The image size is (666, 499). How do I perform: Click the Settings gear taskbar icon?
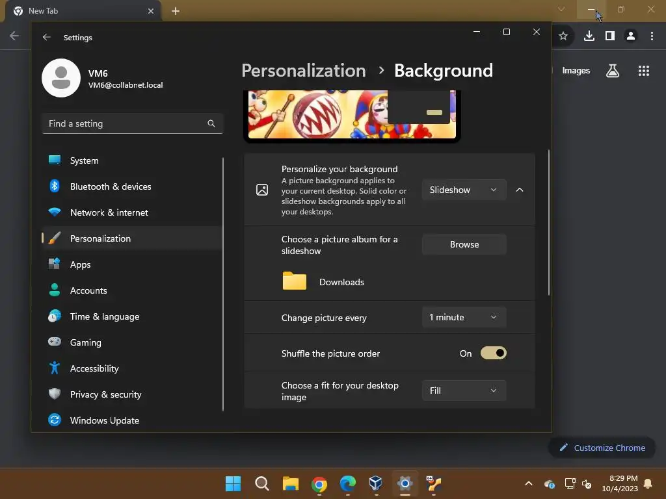[x=405, y=483]
